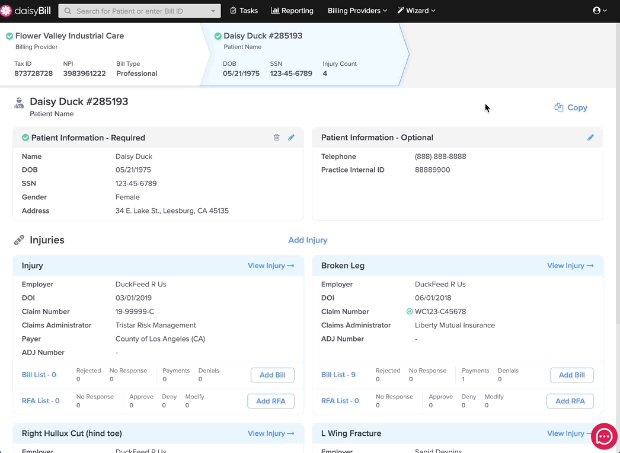Select Tristar Risk Management text

pos(156,325)
